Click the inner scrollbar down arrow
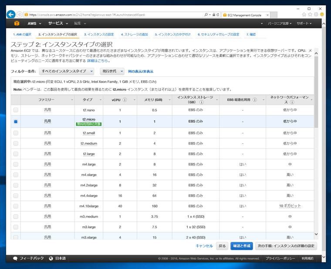The height and width of the screenshot is (269, 331). (x=316, y=234)
